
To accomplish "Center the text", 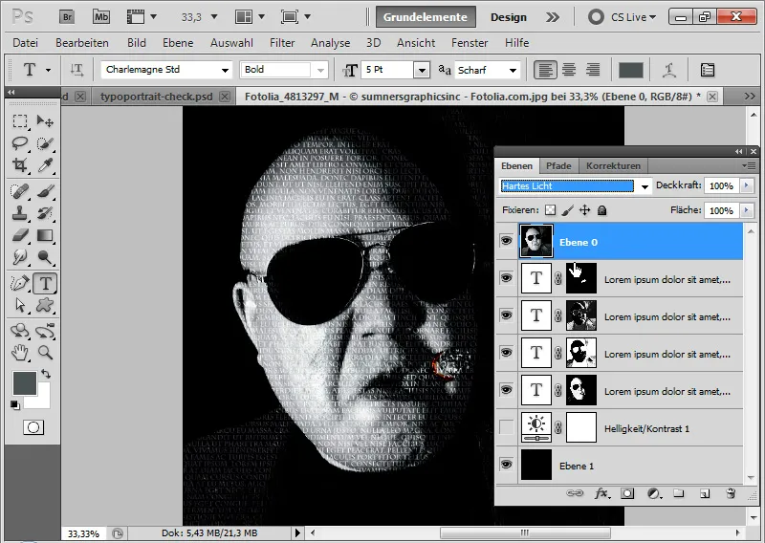I will [x=569, y=70].
